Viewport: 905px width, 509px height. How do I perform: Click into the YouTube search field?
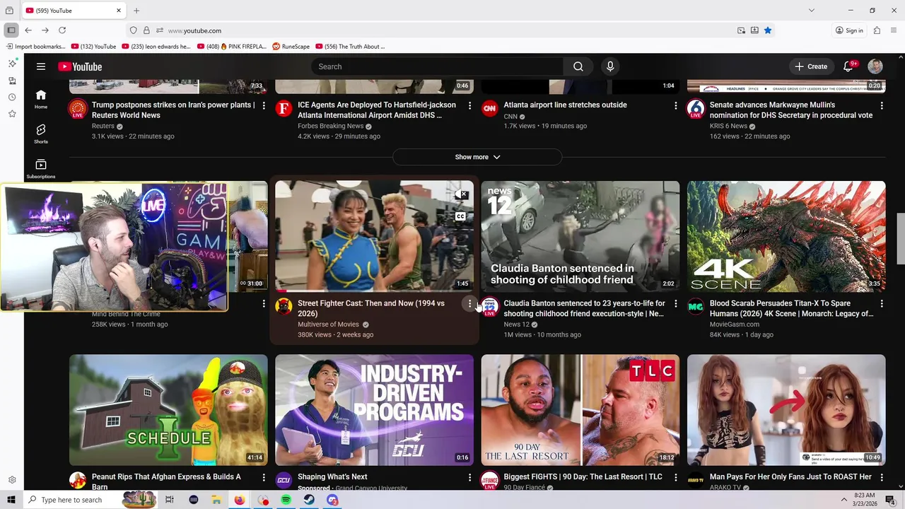[x=437, y=66]
